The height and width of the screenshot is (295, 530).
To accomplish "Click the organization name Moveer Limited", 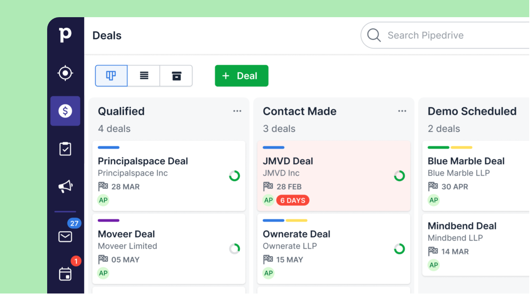I will (128, 246).
